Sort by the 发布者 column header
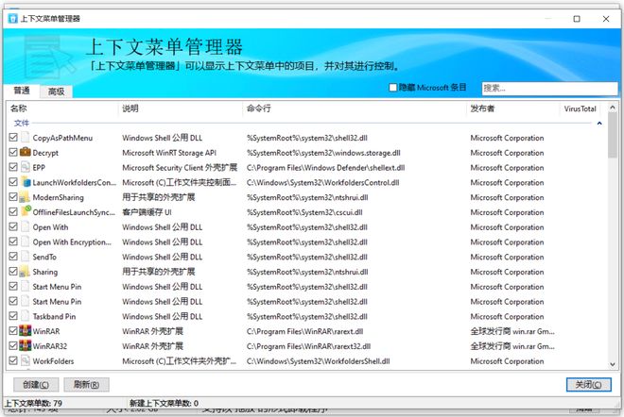624x417 pixels. tap(512, 108)
